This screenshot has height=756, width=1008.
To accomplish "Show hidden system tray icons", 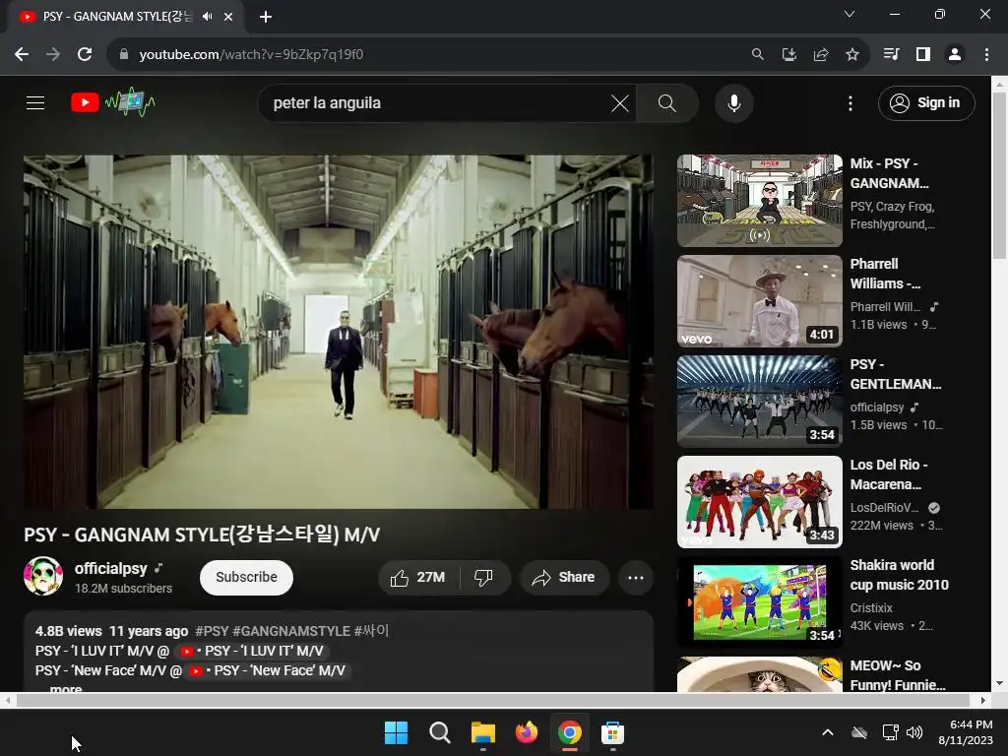I will (x=827, y=732).
